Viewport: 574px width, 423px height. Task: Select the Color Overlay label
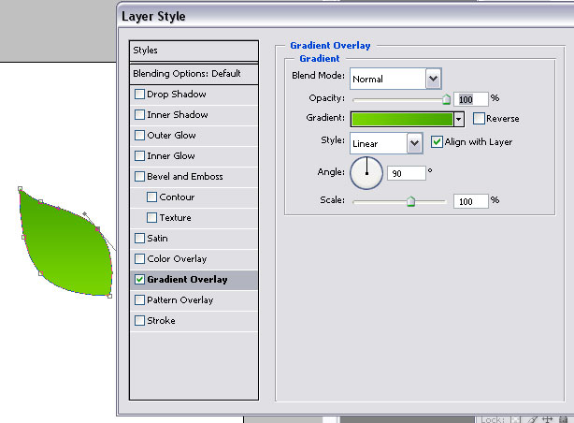click(177, 259)
